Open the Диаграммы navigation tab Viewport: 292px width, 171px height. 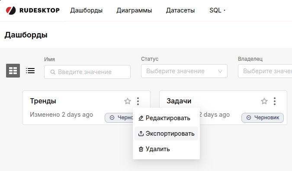pyautogui.click(x=134, y=10)
